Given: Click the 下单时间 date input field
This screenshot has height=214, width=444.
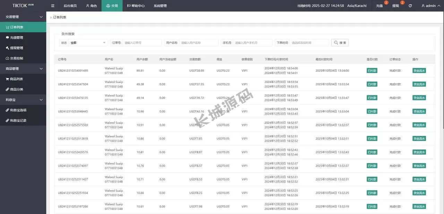Looking at the screenshot, I should 309,43.
